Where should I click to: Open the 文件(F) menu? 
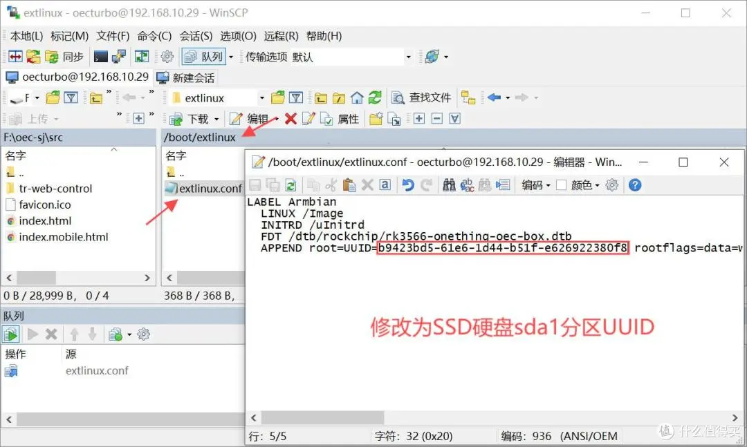113,36
